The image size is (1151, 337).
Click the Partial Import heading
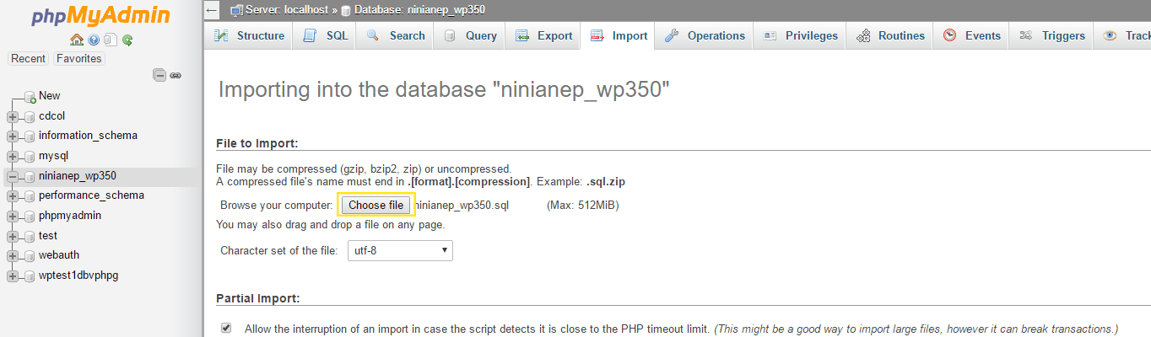(258, 298)
